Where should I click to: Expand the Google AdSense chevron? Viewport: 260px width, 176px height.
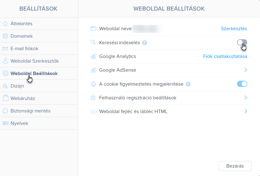(246, 70)
